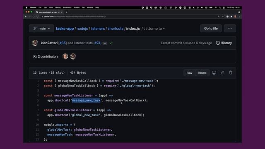
Task: Open issue #35 link in commit message
Action: point(63,43)
